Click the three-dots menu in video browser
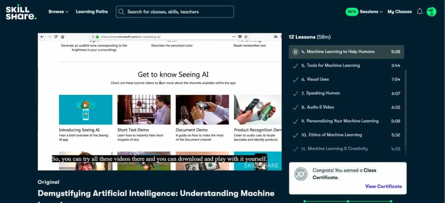 234,37
